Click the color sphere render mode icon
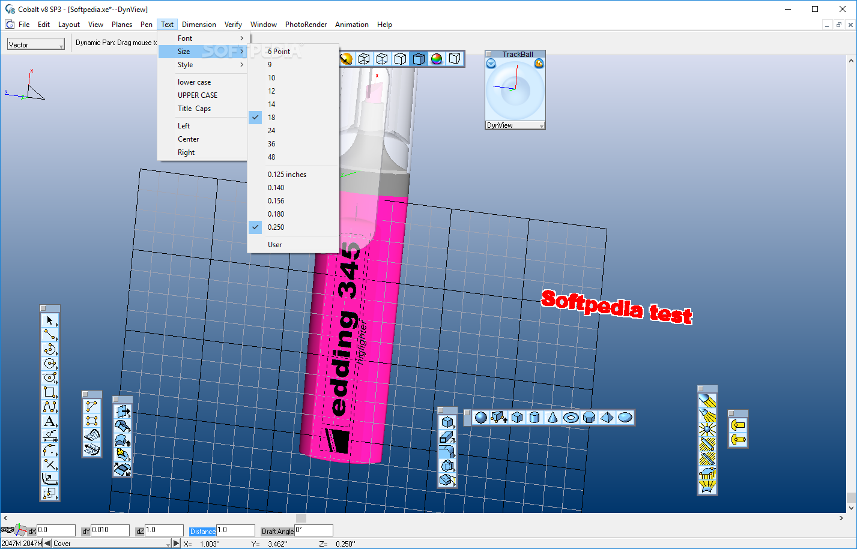This screenshot has width=857, height=549. (437, 59)
